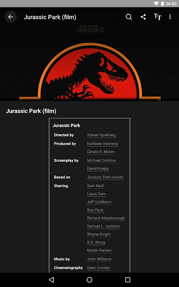Tap the 06:00 clock in status bar
This screenshot has height=287, width=179.
click(171, 4)
